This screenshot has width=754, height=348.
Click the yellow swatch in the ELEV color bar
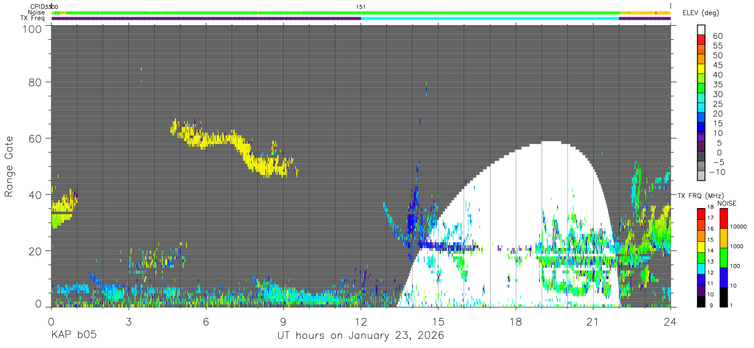click(x=701, y=68)
